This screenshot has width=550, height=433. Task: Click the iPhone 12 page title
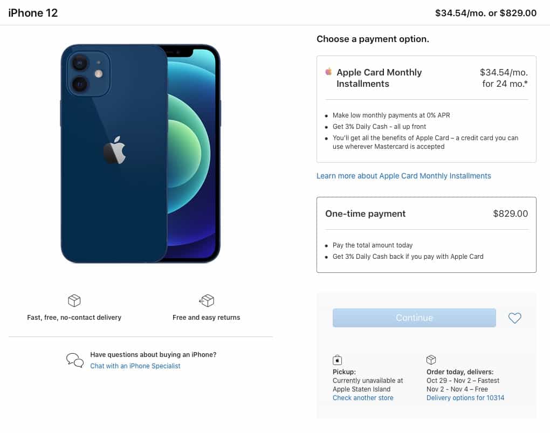(33, 13)
